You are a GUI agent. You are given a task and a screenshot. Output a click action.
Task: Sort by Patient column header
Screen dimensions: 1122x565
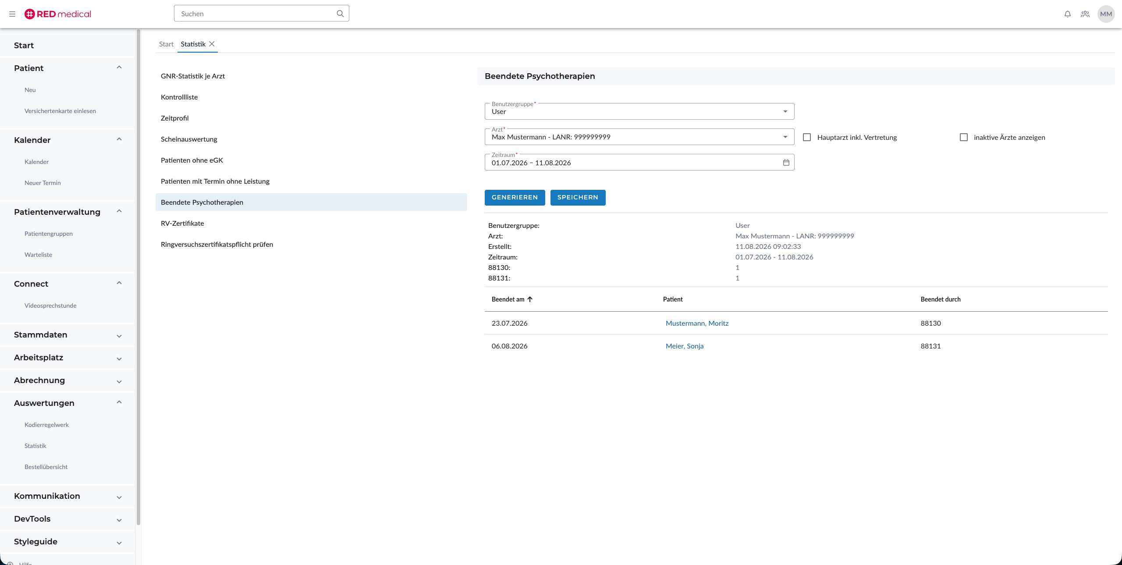pyautogui.click(x=673, y=299)
